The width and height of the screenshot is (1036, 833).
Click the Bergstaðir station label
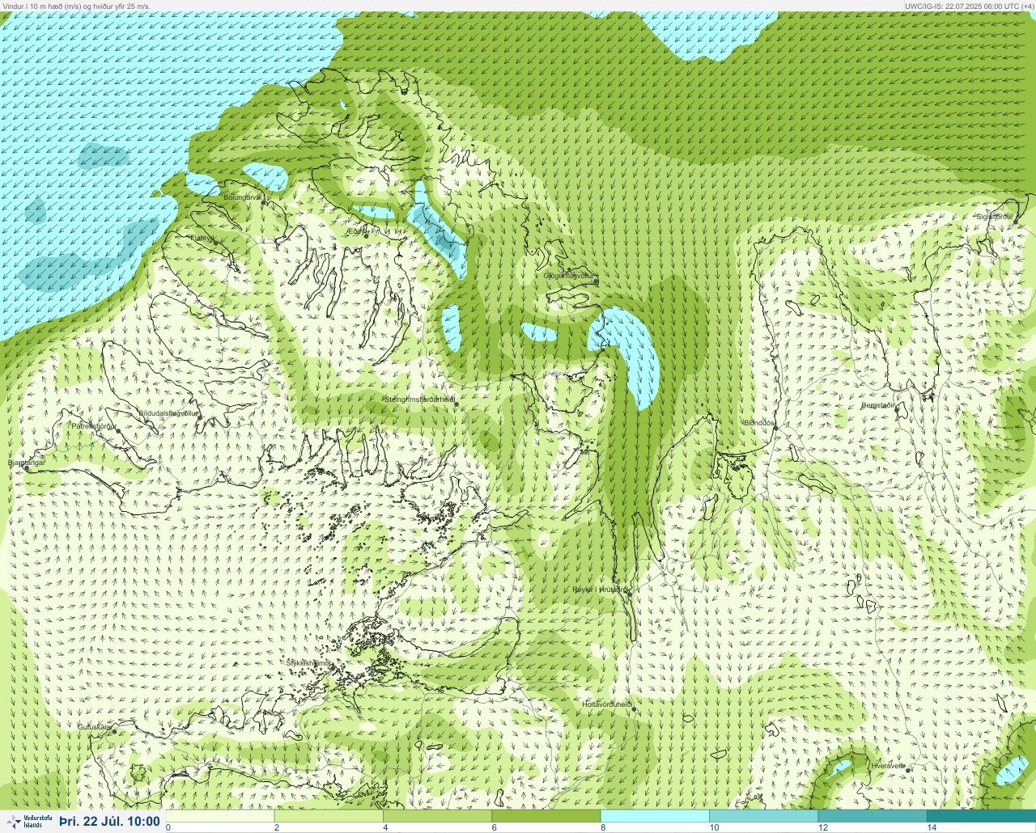coord(878,404)
